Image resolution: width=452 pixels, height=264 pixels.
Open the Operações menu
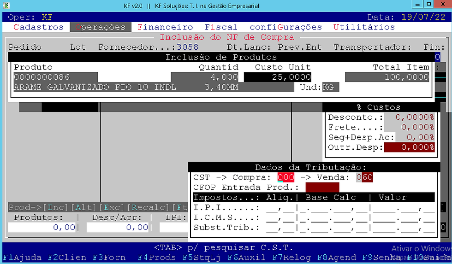point(101,27)
